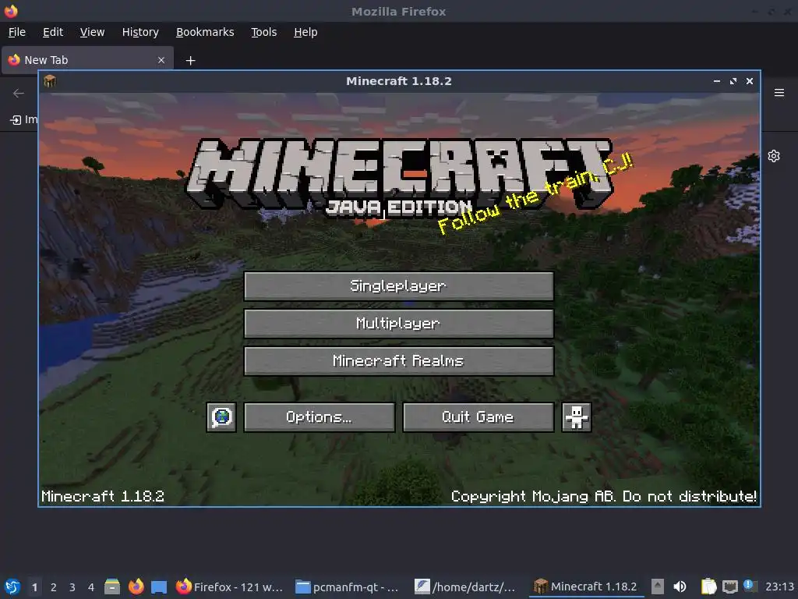Viewport: 798px width, 599px height.
Task: Switch to workspace 4
Action: 91,587
